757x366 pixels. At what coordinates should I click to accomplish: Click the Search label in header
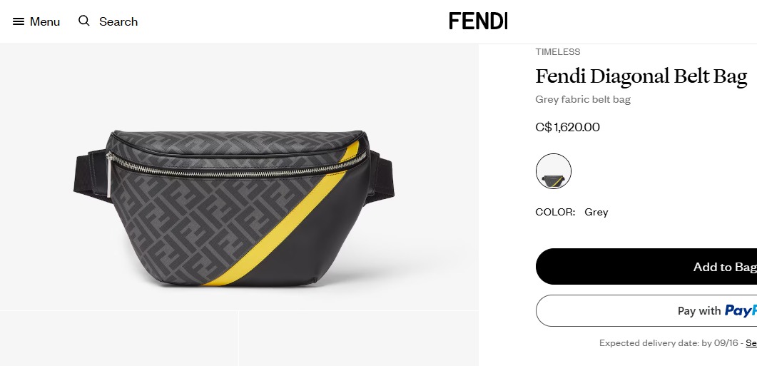click(118, 21)
